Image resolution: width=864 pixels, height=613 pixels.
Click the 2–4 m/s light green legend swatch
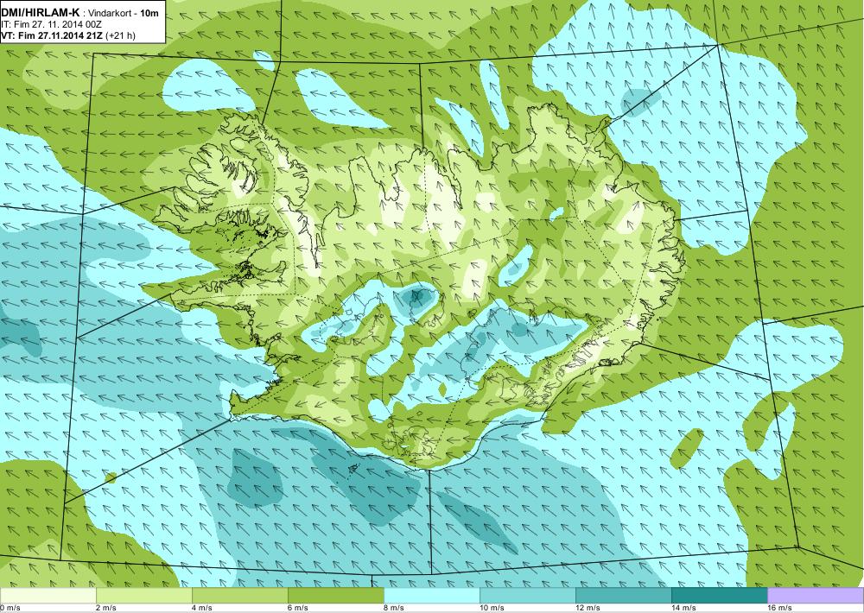click(144, 595)
